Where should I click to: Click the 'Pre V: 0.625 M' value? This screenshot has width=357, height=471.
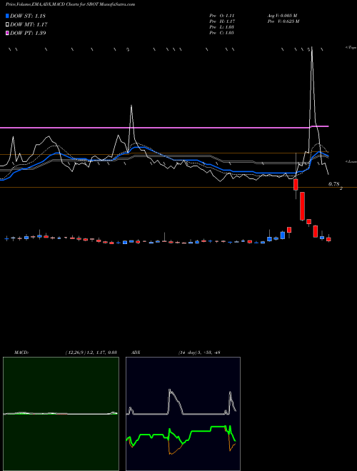pyautogui.click(x=283, y=21)
